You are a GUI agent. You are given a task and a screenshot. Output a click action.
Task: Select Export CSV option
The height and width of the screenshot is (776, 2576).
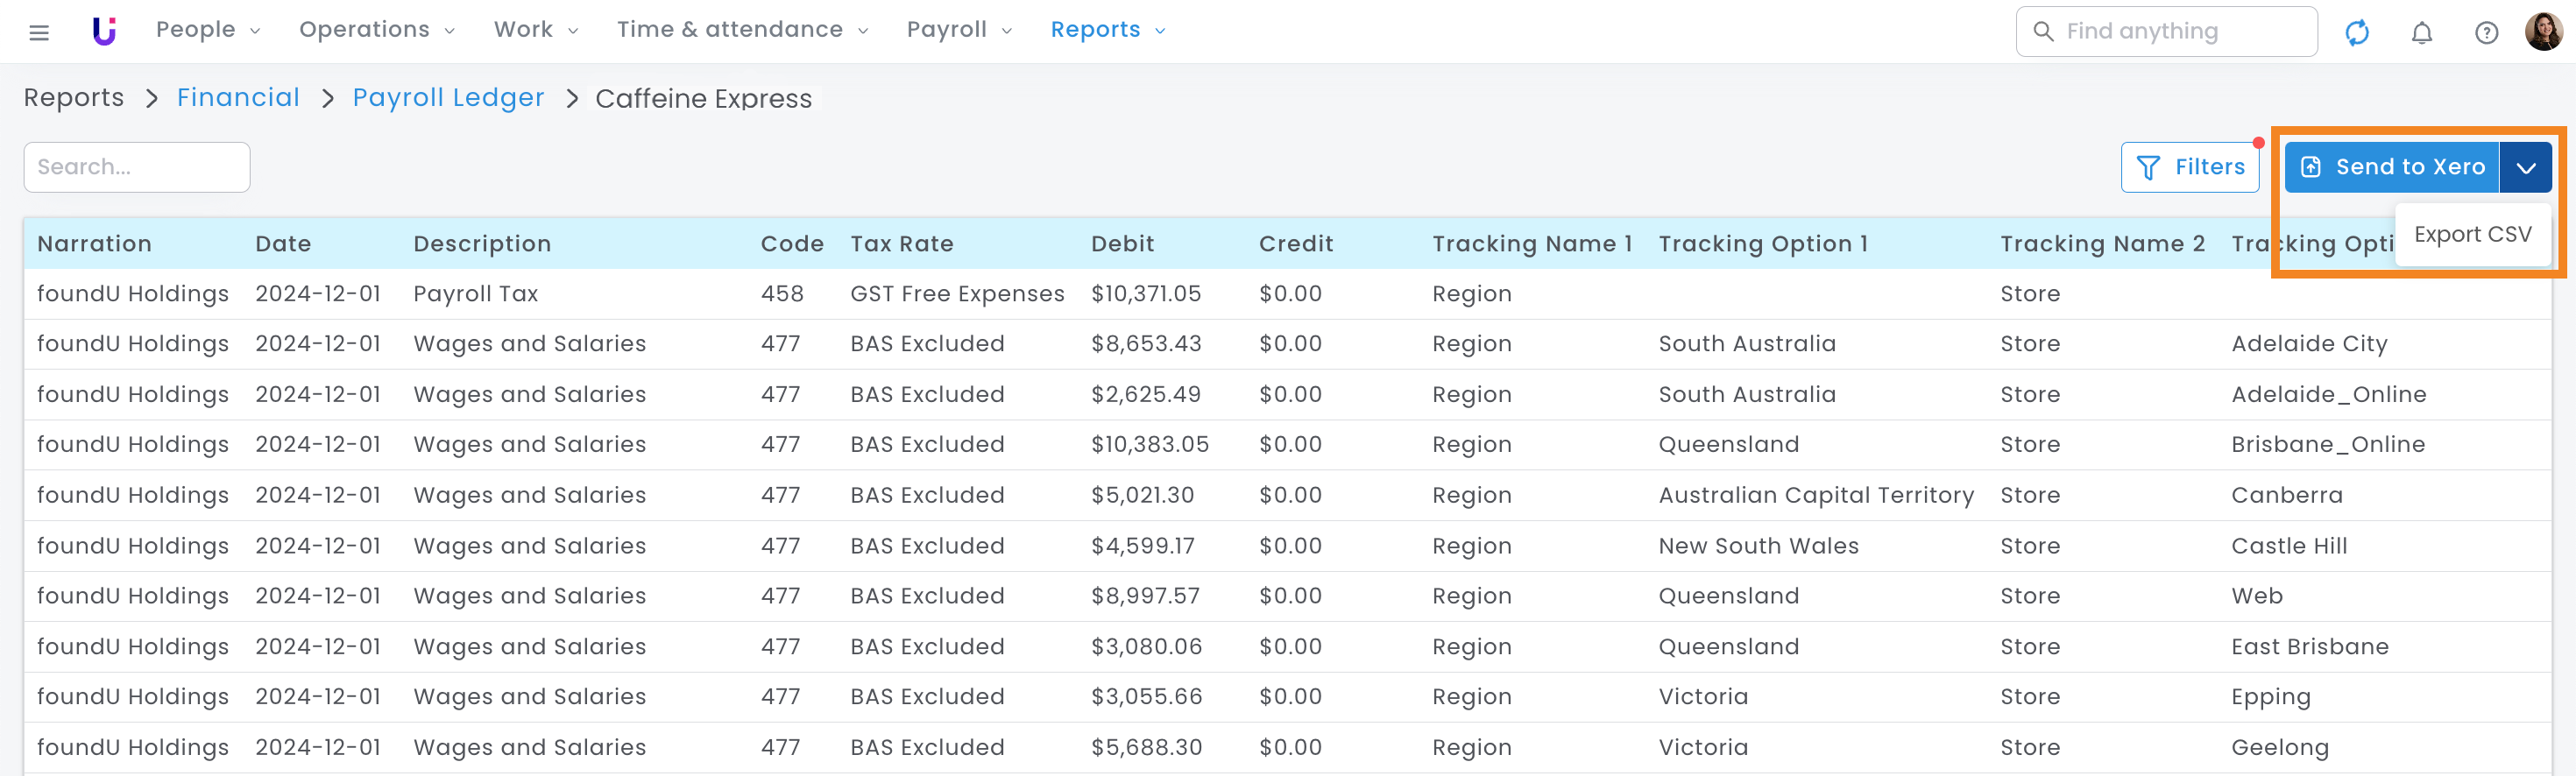coord(2472,234)
